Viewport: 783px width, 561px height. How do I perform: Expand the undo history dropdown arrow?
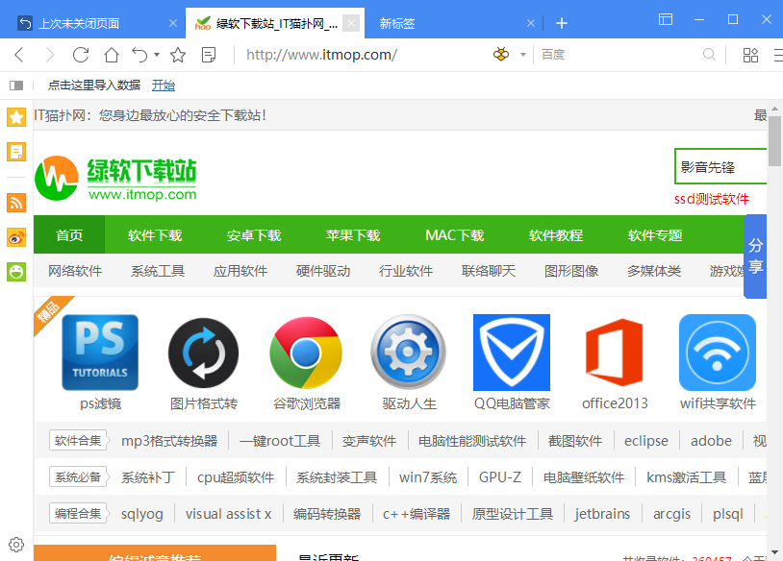click(x=156, y=55)
